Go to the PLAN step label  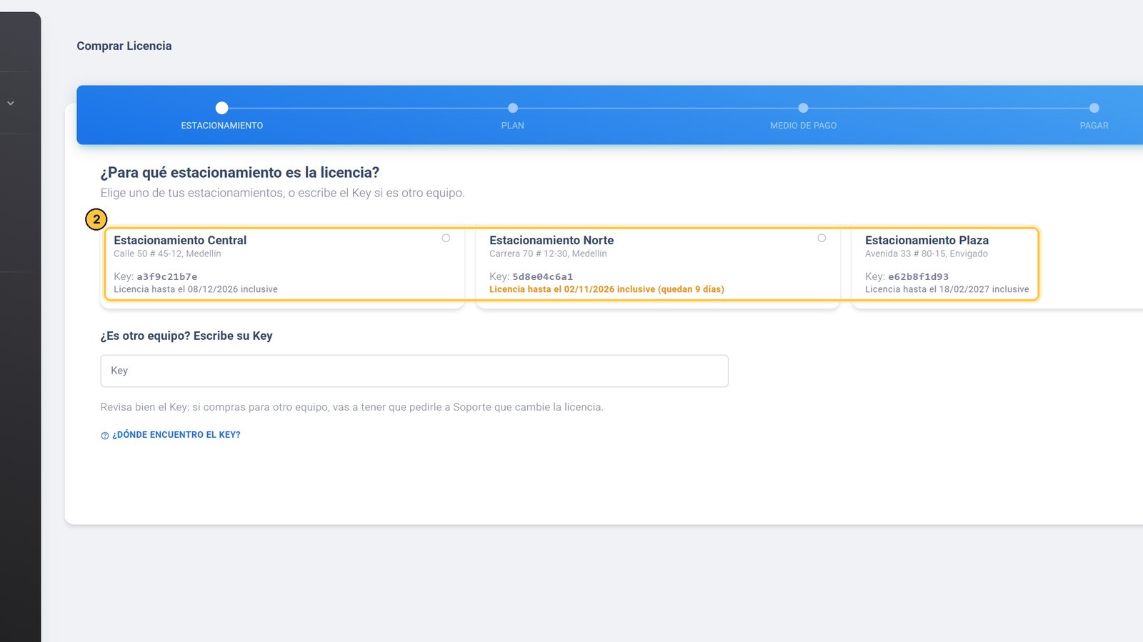(x=513, y=126)
